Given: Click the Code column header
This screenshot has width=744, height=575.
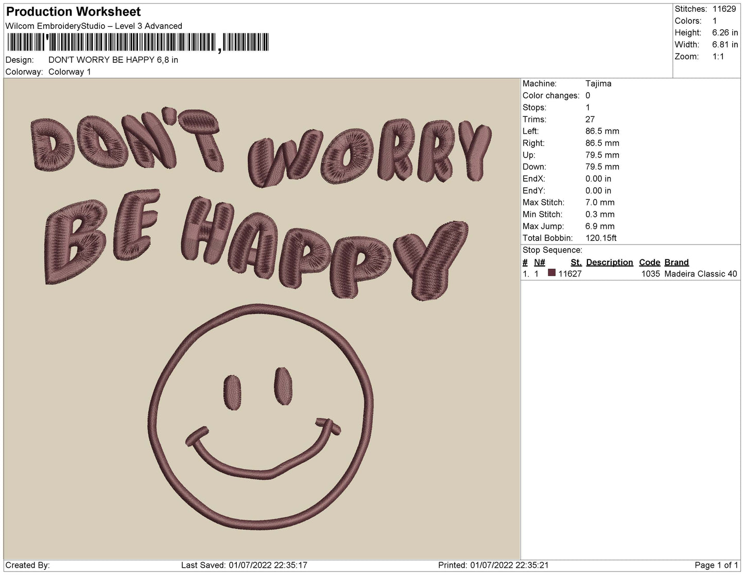Looking at the screenshot, I should pos(649,262).
